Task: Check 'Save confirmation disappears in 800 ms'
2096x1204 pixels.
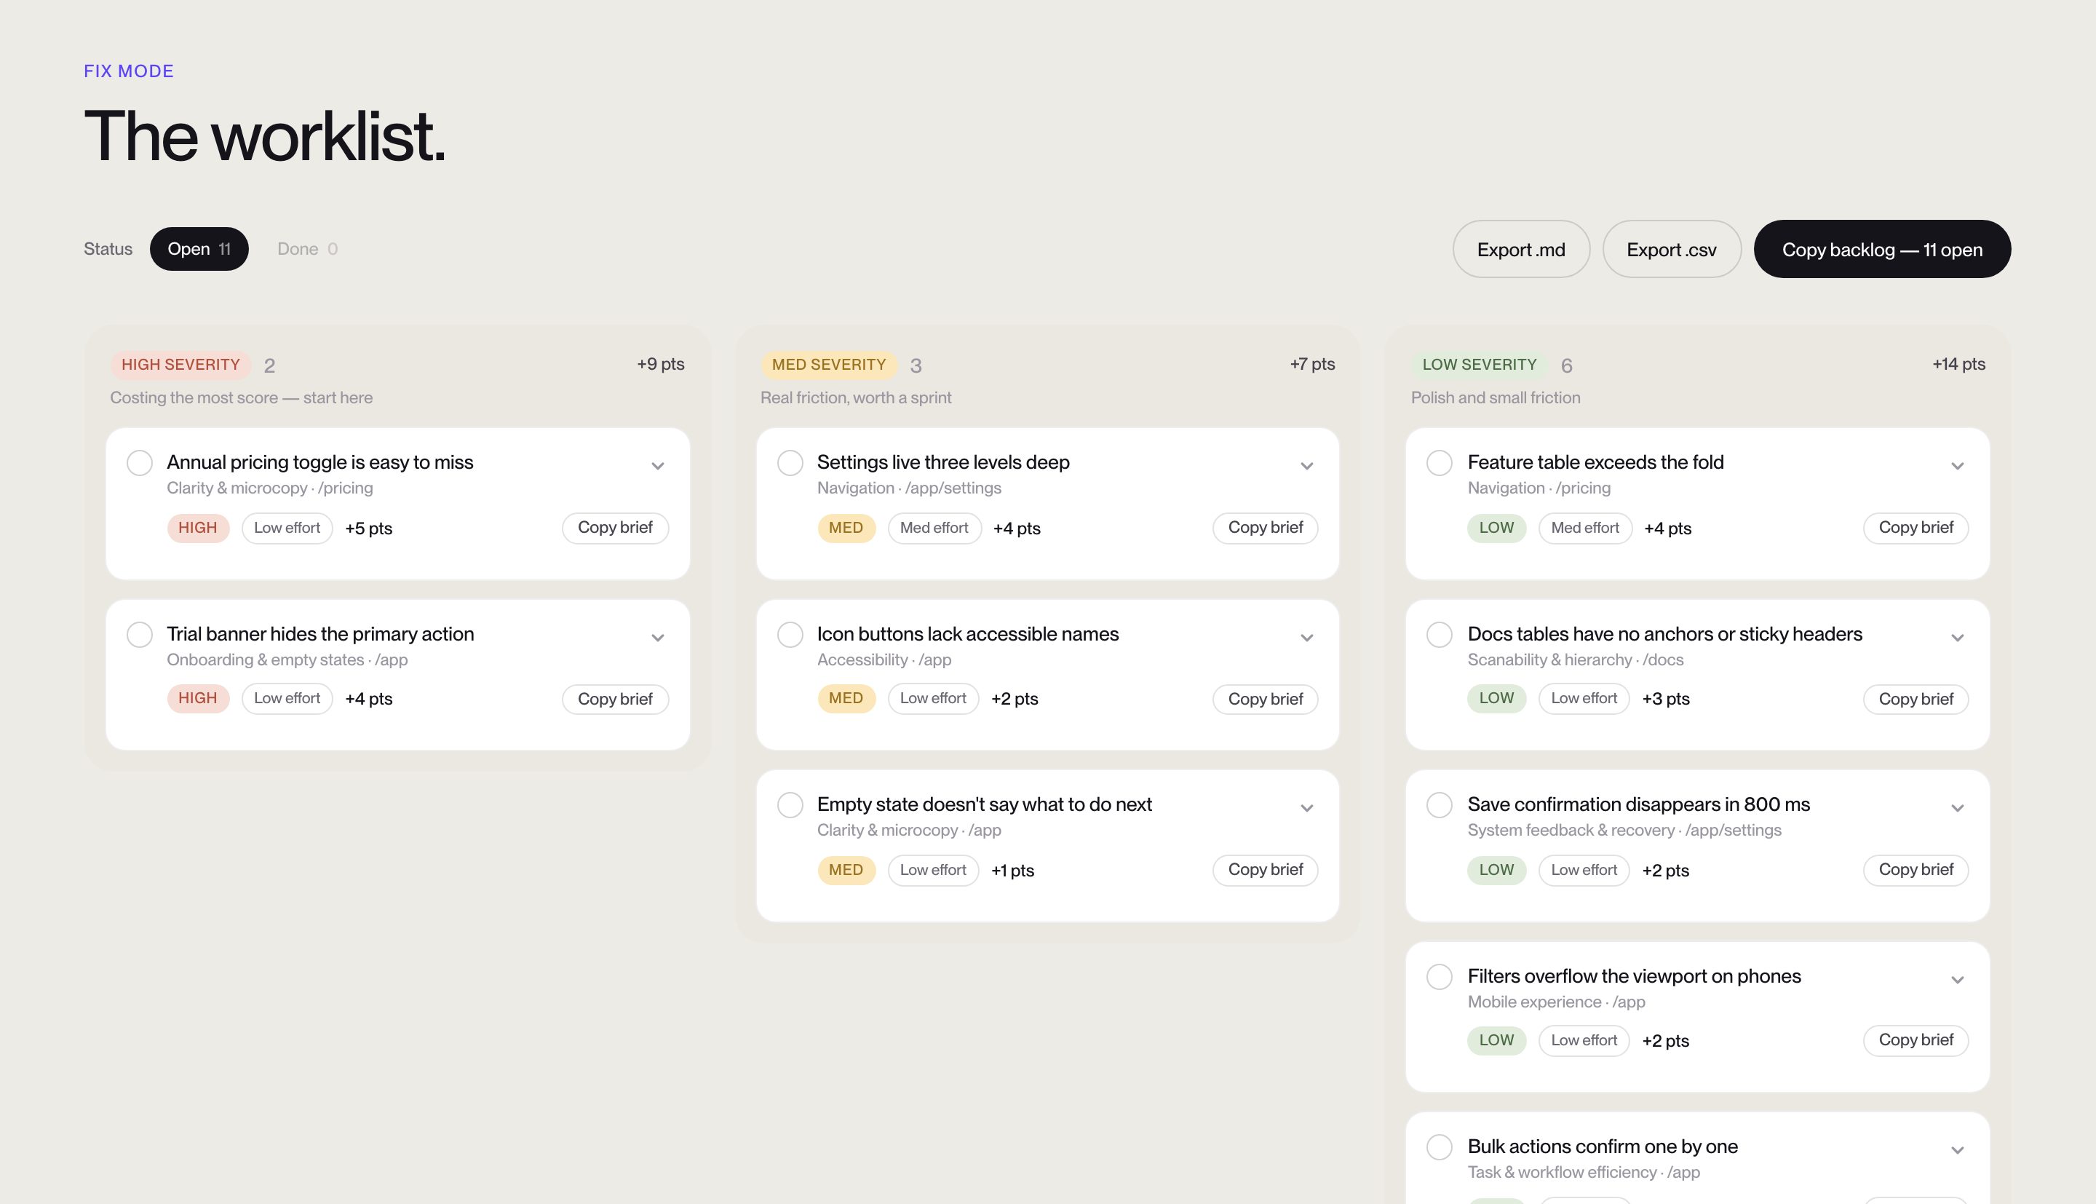Action: pos(1440,805)
